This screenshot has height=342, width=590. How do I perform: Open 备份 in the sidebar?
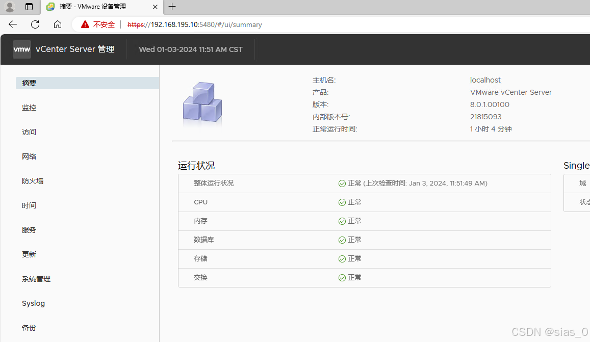29,328
